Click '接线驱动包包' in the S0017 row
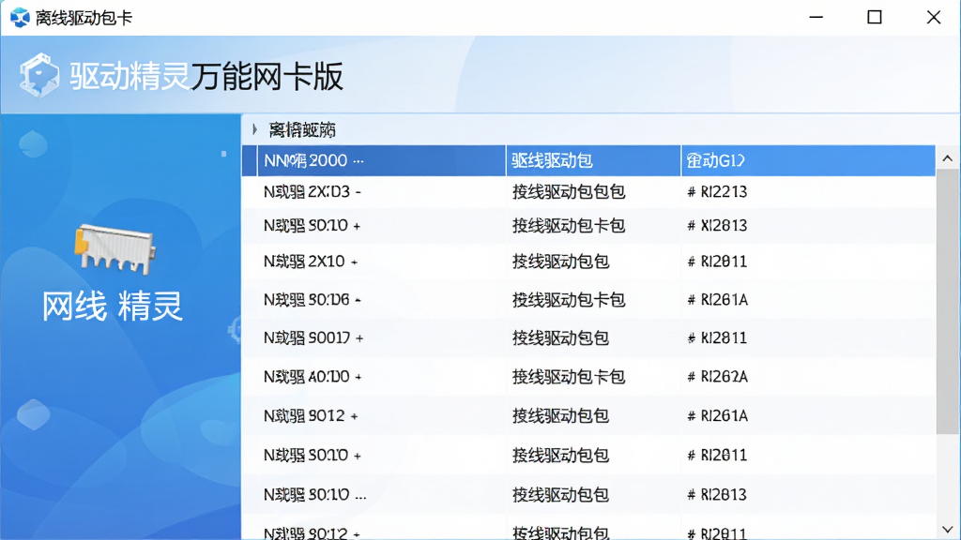The width and height of the screenshot is (961, 540). 561,337
